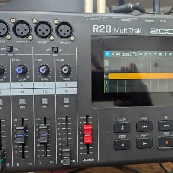
Task: Grab the channel 6/14 fader cap
Action: tap(21, 134)
